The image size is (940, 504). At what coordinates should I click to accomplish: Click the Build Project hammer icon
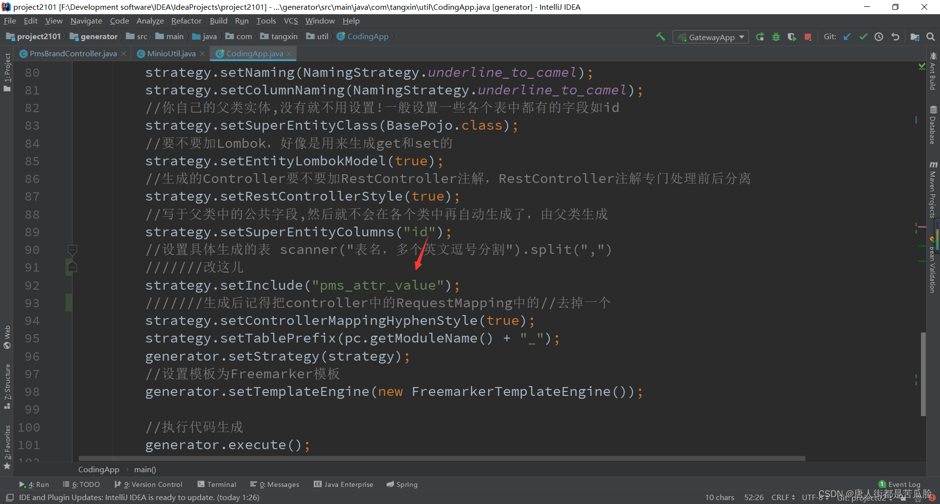pos(660,37)
